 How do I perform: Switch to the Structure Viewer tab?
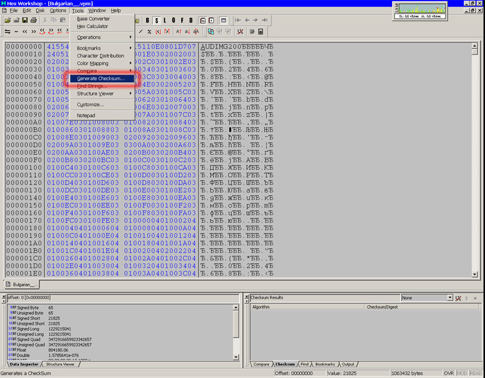61,364
